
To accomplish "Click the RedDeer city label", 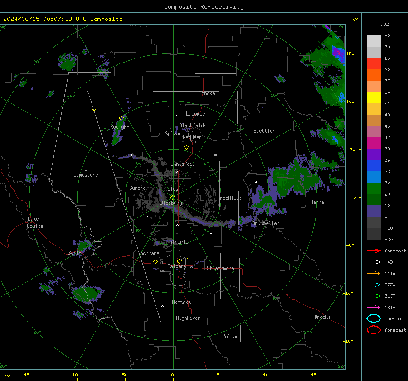I will click(x=192, y=137).
